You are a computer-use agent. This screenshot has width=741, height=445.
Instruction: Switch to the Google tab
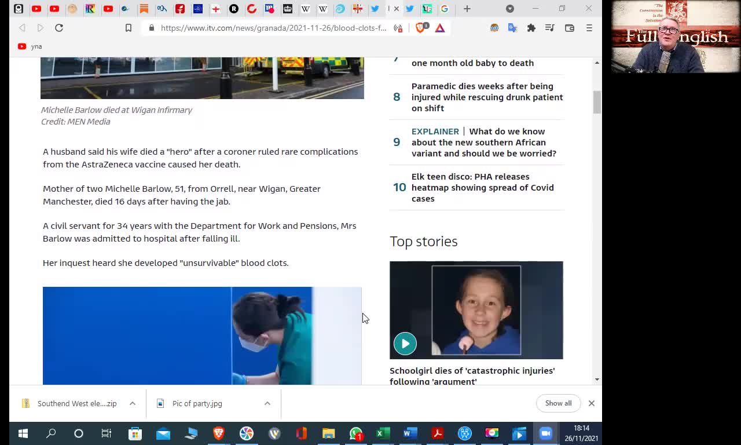(445, 9)
